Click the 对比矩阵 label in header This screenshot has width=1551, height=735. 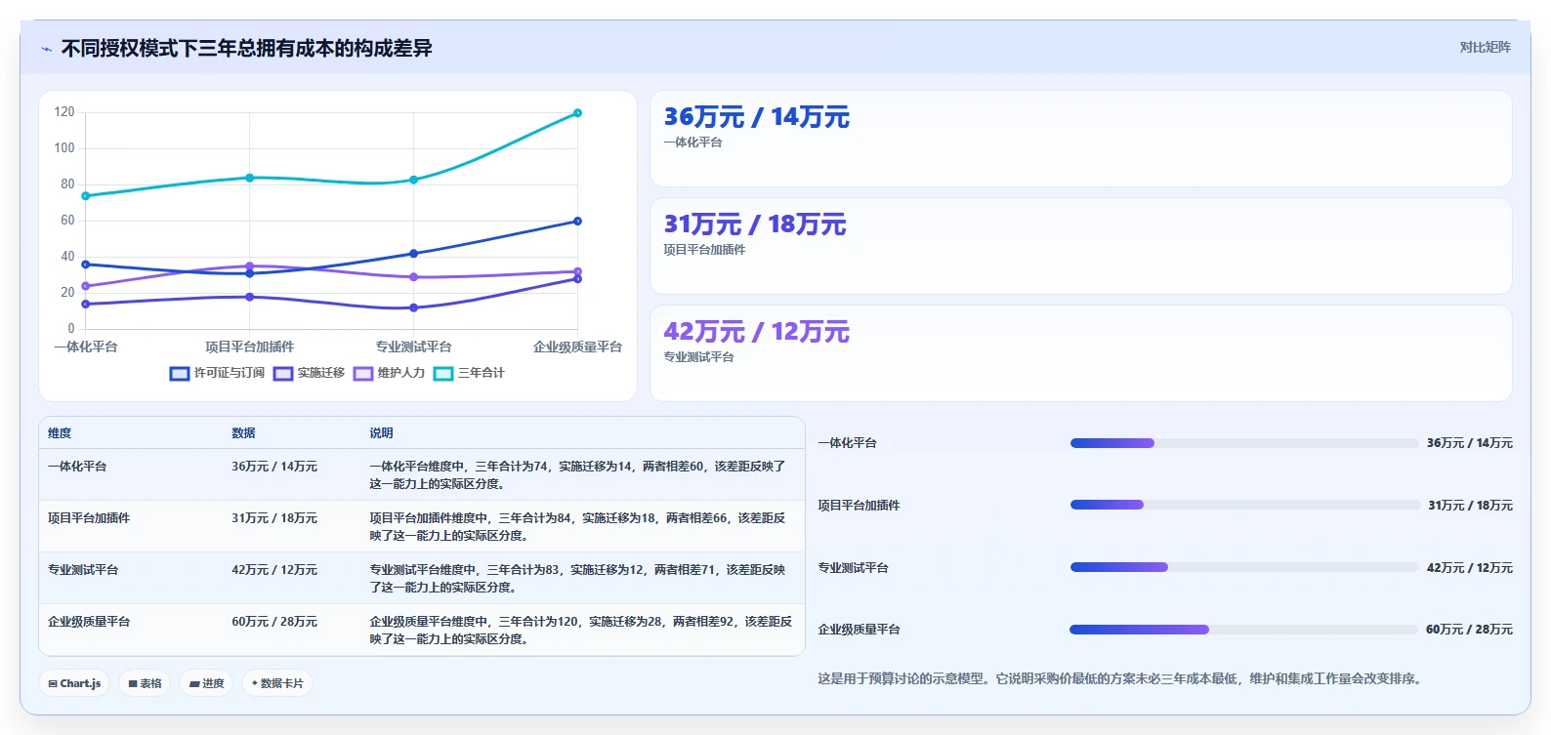point(1485,47)
